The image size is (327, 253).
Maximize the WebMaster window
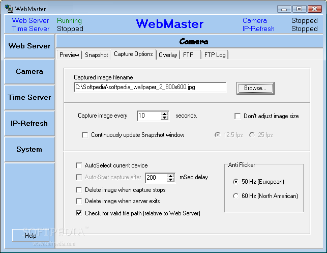pyautogui.click(x=299, y=9)
